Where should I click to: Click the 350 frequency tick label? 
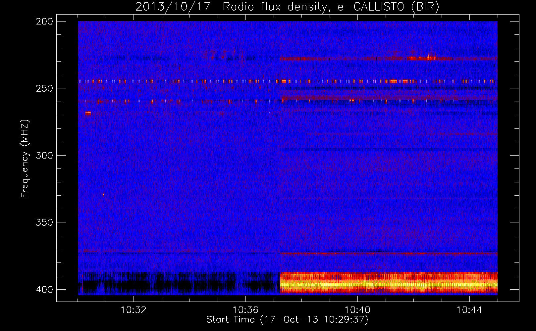pos(44,222)
